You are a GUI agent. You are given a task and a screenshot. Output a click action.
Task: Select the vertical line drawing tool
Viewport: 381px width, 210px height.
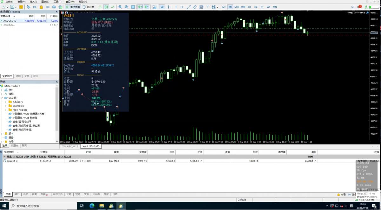pos(176,7)
